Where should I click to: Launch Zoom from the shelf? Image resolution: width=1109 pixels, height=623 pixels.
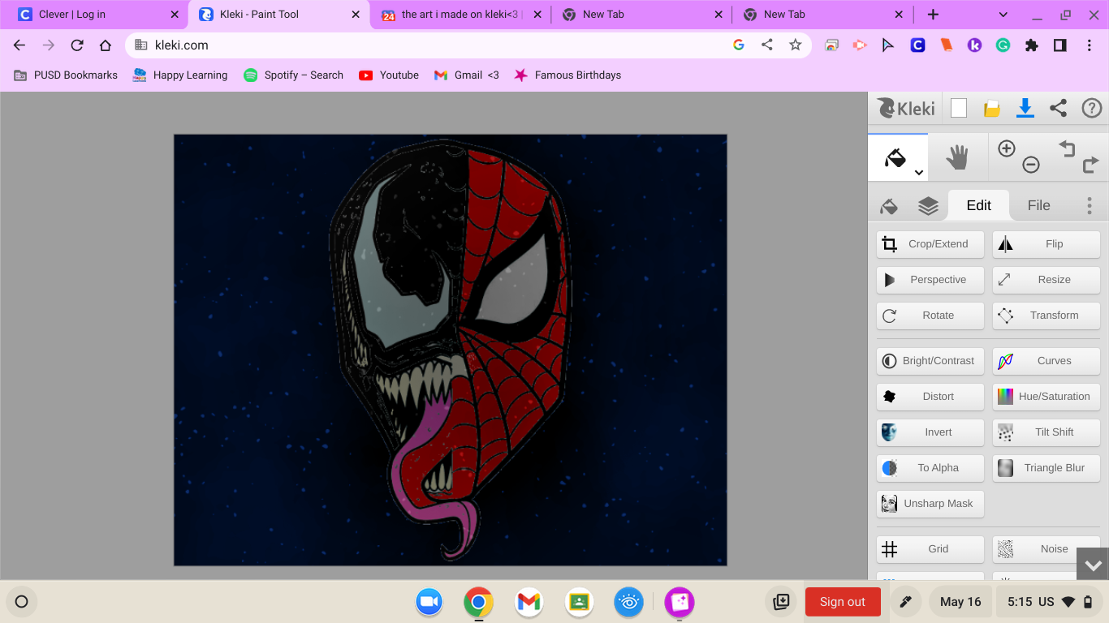(x=429, y=602)
